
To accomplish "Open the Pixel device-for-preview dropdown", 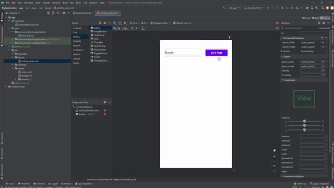I will pos(134,23).
